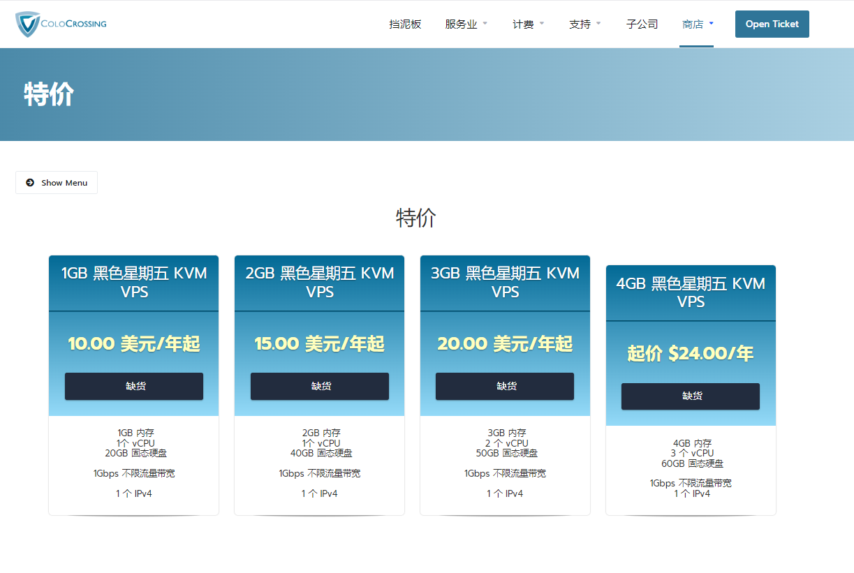This screenshot has width=854, height=573.
Task: Click 缺货 button under 2GB plan
Action: (x=320, y=386)
